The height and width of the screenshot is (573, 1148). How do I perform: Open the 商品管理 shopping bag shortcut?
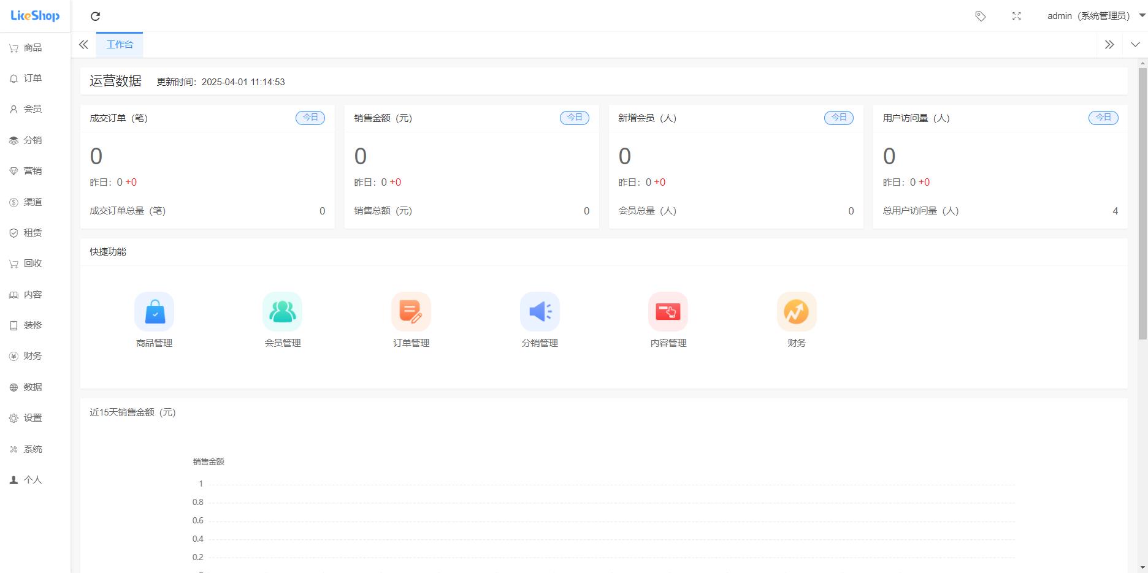pyautogui.click(x=154, y=312)
